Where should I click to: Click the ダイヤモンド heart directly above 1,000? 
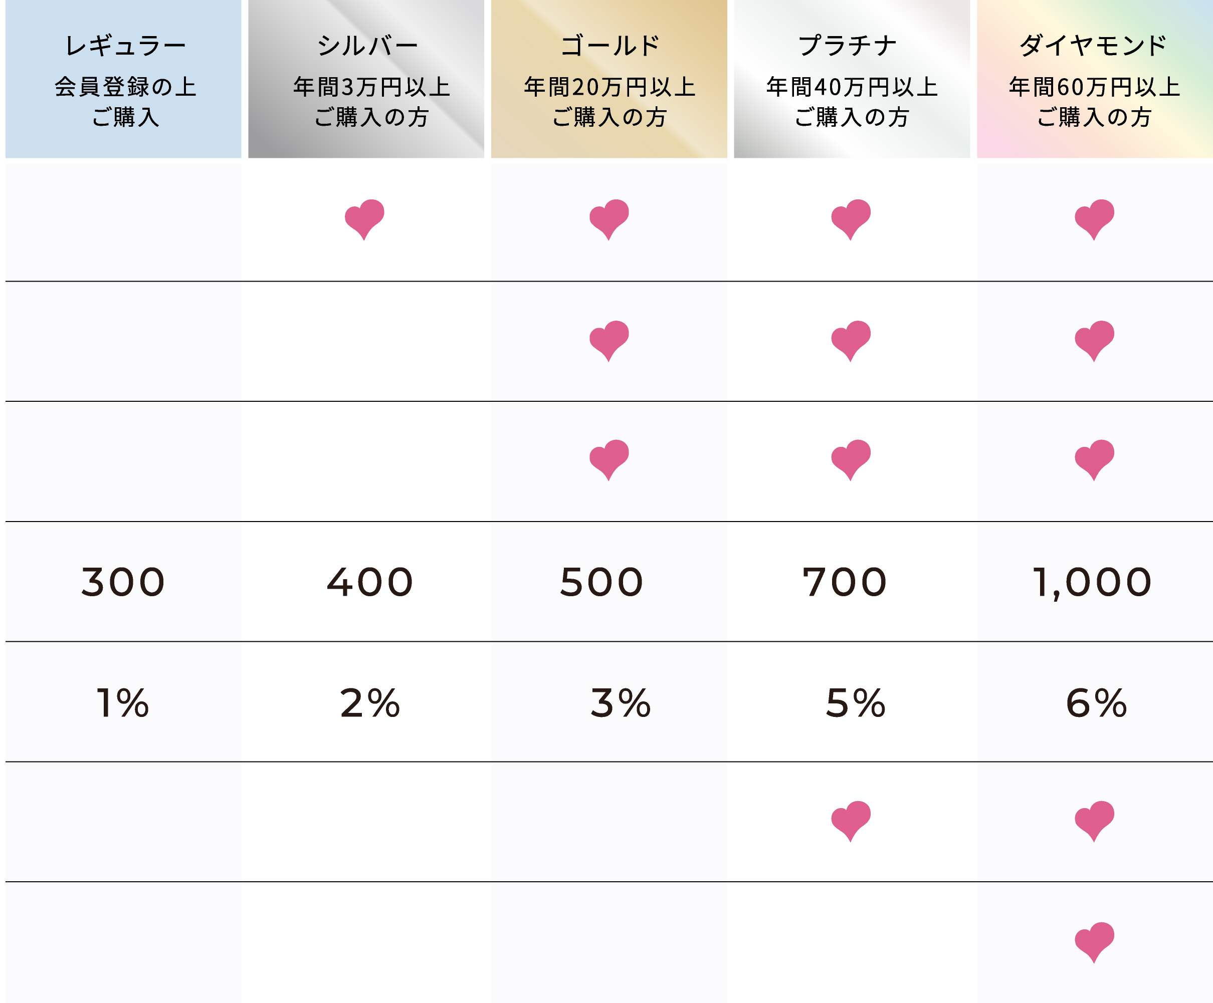[x=1094, y=459]
